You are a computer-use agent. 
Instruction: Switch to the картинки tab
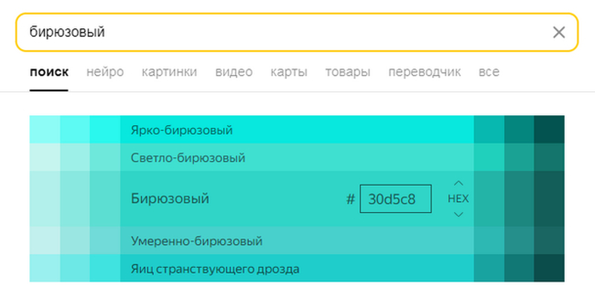pyautogui.click(x=170, y=72)
